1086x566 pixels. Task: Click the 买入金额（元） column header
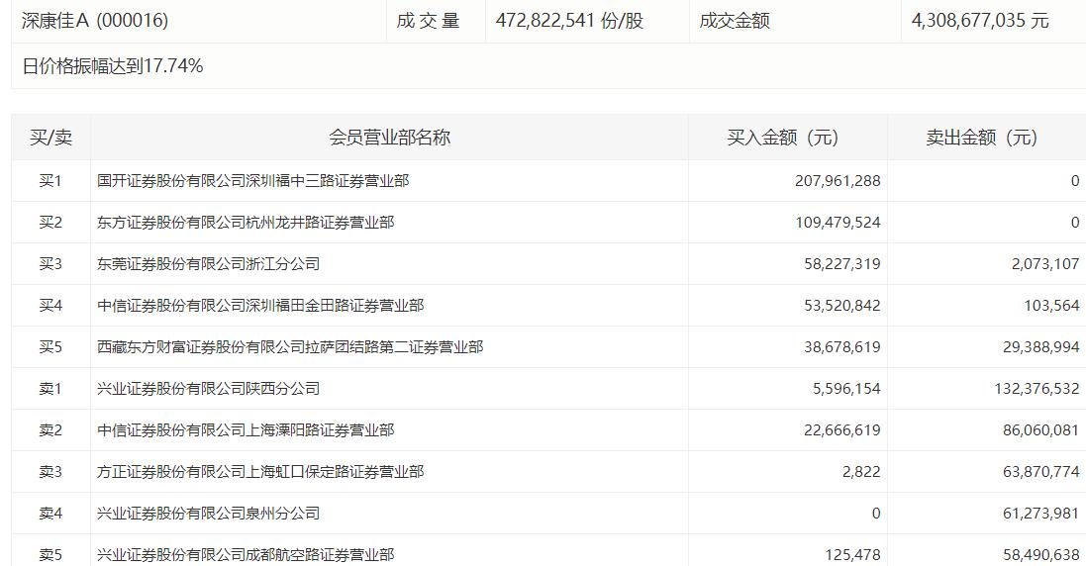[x=787, y=138]
